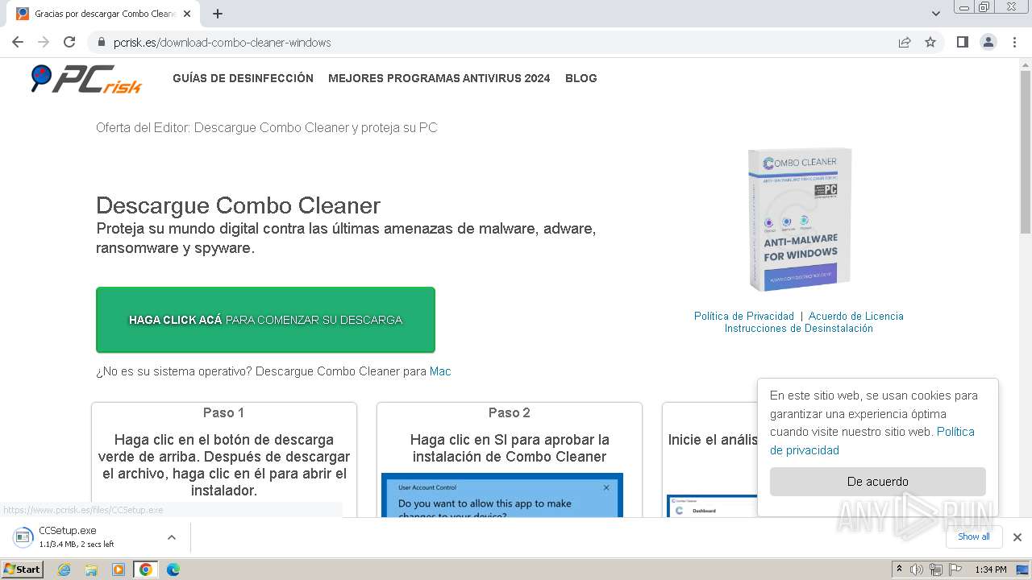Viewport: 1032px width, 580px height.
Task: Click the Combo Cleaner product box image
Action: [x=798, y=219]
